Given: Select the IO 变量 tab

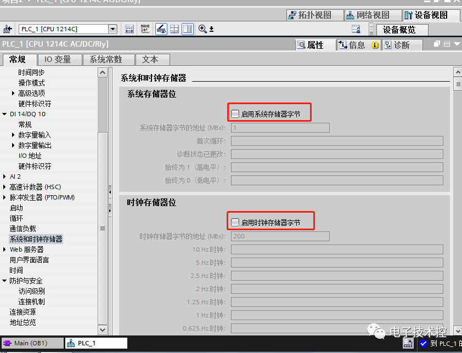Looking at the screenshot, I should [60, 60].
